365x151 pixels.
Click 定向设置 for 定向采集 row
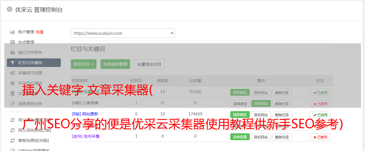pos(240,137)
